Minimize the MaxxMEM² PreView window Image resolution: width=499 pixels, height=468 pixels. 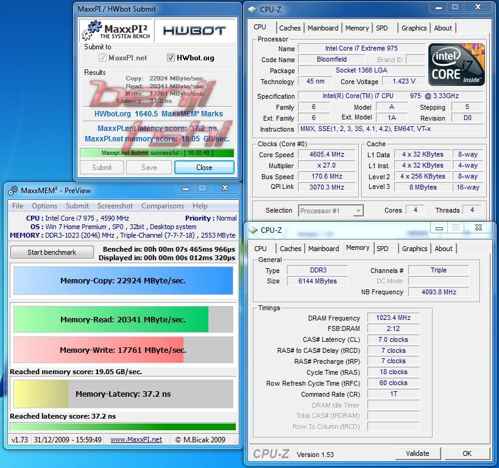(x=186, y=188)
